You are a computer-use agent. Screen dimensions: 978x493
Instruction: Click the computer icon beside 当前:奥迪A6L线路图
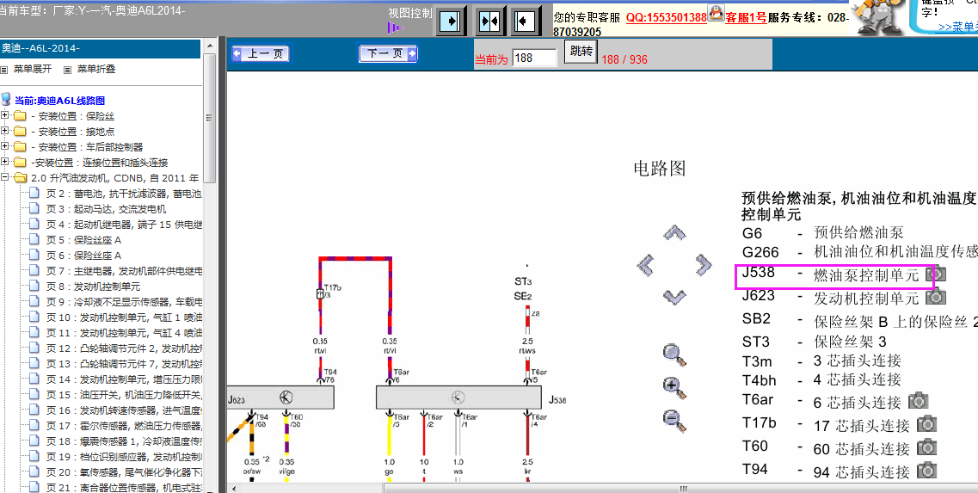tap(6, 100)
